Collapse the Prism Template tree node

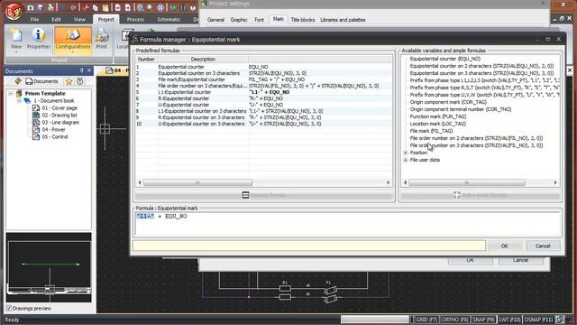tap(11, 94)
